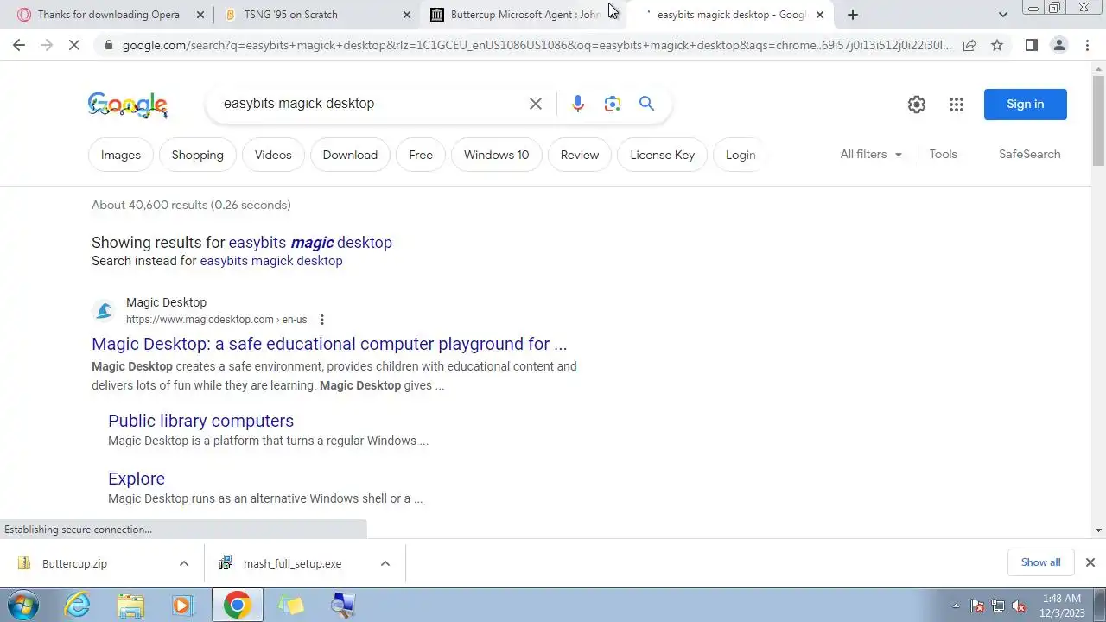
Task: Open the volume tray icon
Action: pos(1019,606)
